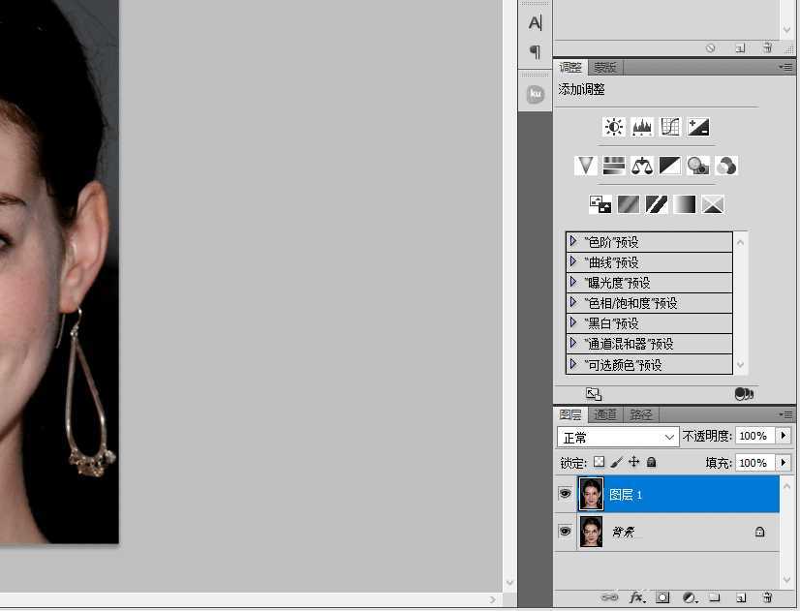Open the blending mode dropdown showing 正常
This screenshot has height=611, width=800.
[x=617, y=436]
